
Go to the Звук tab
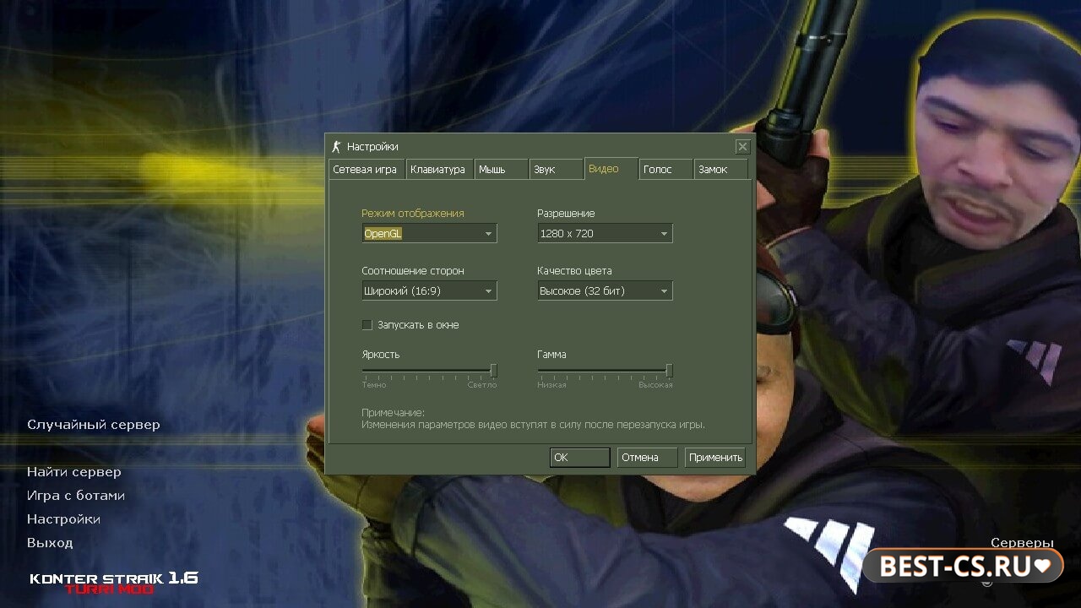pyautogui.click(x=556, y=169)
